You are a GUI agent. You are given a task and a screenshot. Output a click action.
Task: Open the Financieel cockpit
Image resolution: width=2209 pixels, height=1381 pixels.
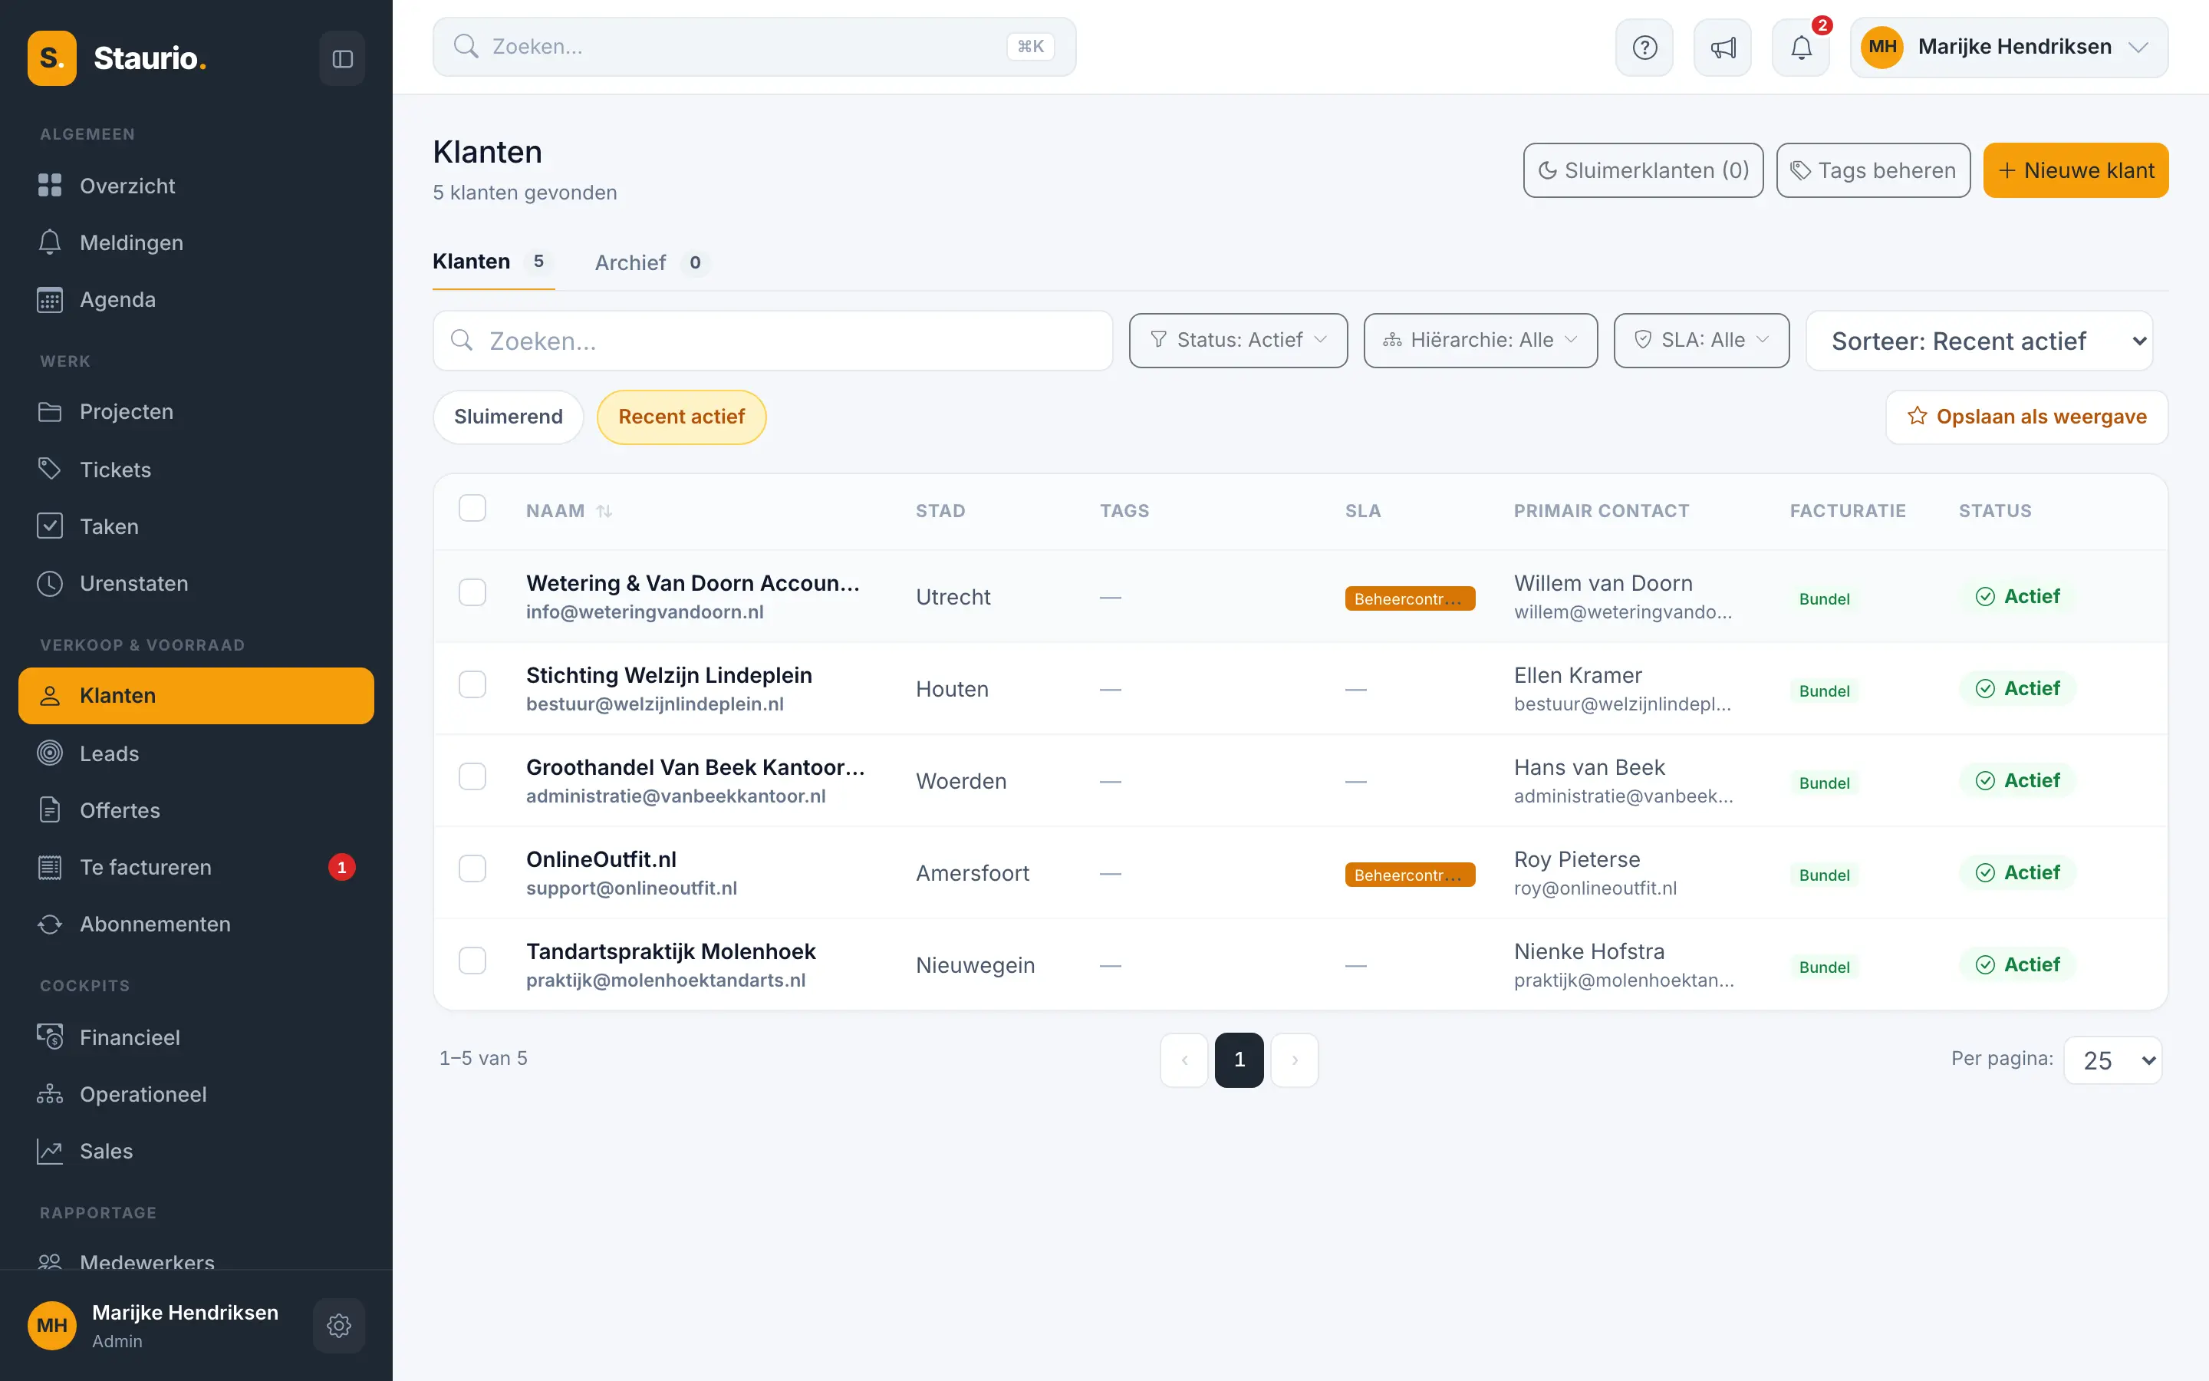[196, 1037]
